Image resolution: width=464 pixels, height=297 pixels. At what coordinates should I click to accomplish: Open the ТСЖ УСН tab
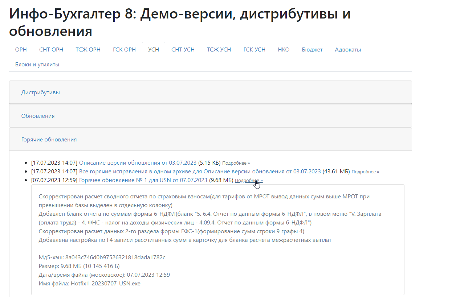[219, 50]
